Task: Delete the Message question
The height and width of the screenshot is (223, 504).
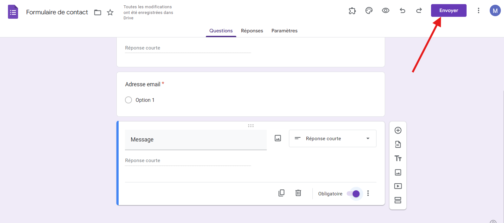Action: pyautogui.click(x=298, y=193)
